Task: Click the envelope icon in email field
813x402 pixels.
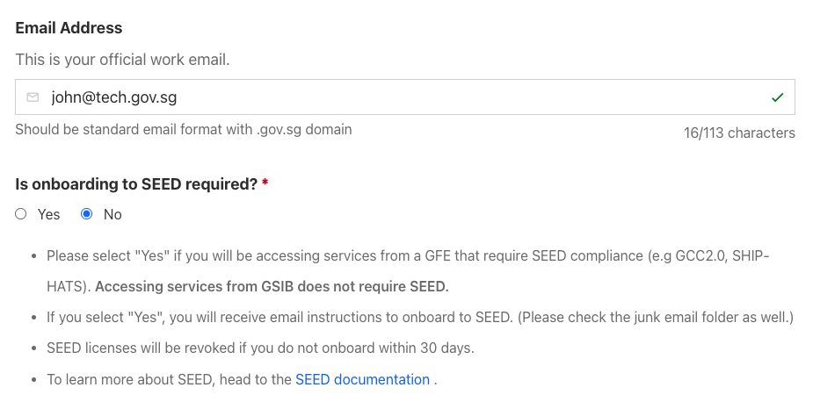Action: [33, 97]
